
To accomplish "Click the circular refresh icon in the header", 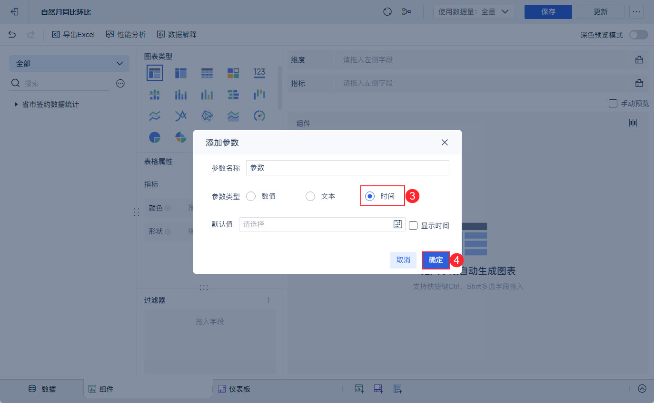I will 387,12.
